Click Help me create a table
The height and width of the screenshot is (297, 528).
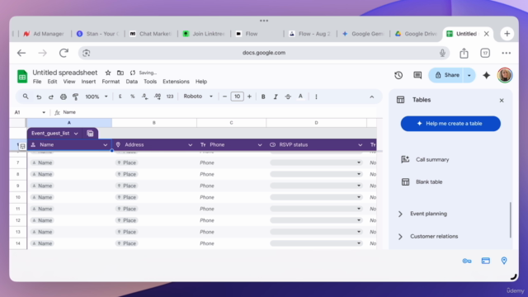(x=450, y=124)
